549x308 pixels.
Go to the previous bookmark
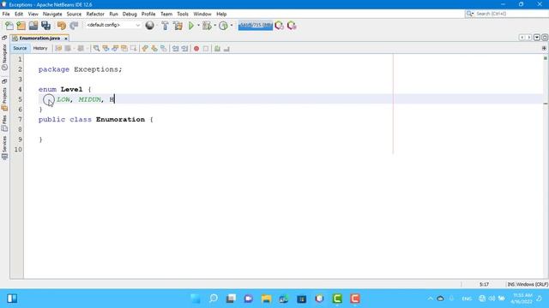[145, 49]
